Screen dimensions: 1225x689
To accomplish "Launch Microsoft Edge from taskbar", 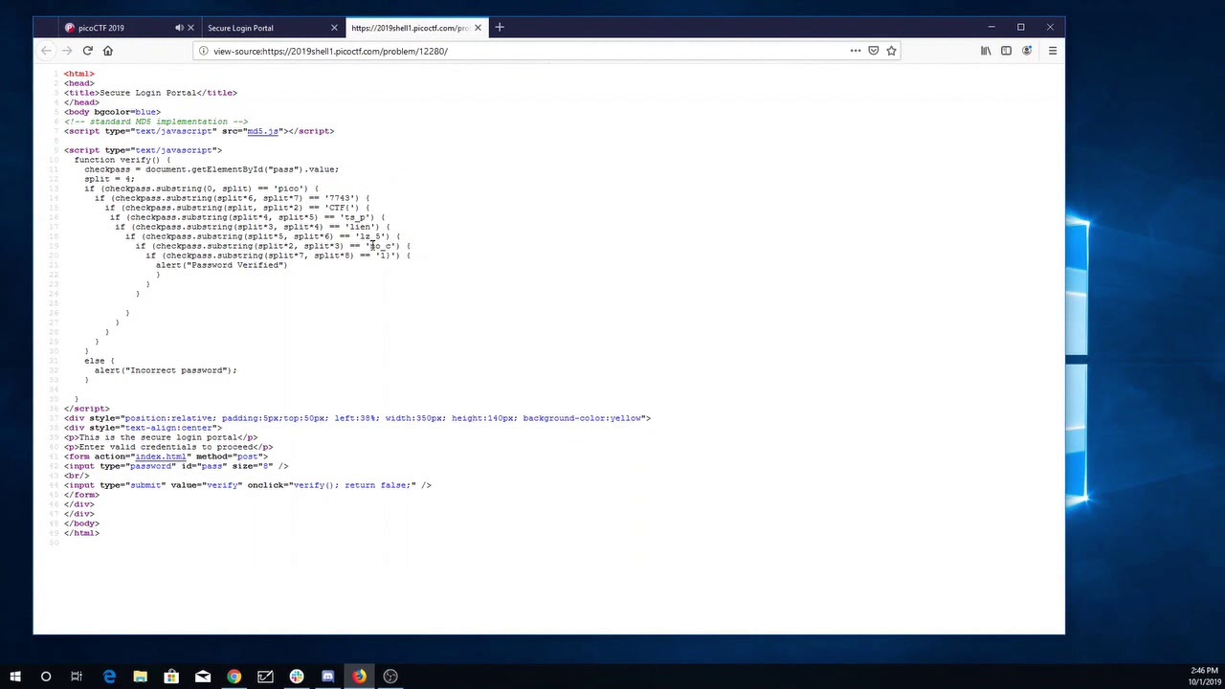I will [109, 677].
